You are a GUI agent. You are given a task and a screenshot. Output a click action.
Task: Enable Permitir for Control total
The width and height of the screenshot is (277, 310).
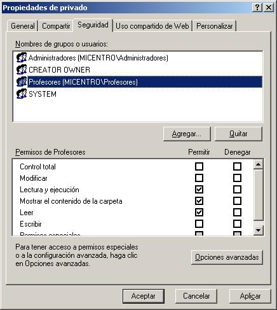(x=199, y=167)
